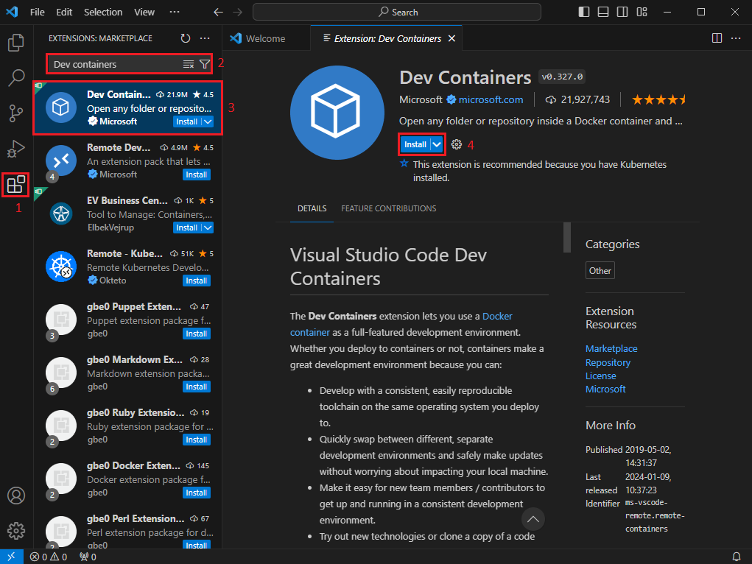752x564 pixels.
Task: Open the extensions filter options
Action: (205, 64)
